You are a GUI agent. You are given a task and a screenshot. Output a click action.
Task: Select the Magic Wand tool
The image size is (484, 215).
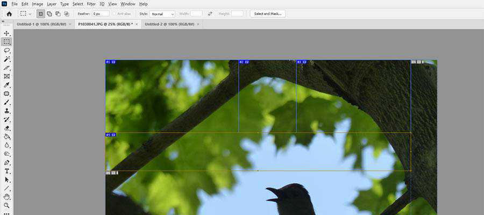tap(7, 59)
